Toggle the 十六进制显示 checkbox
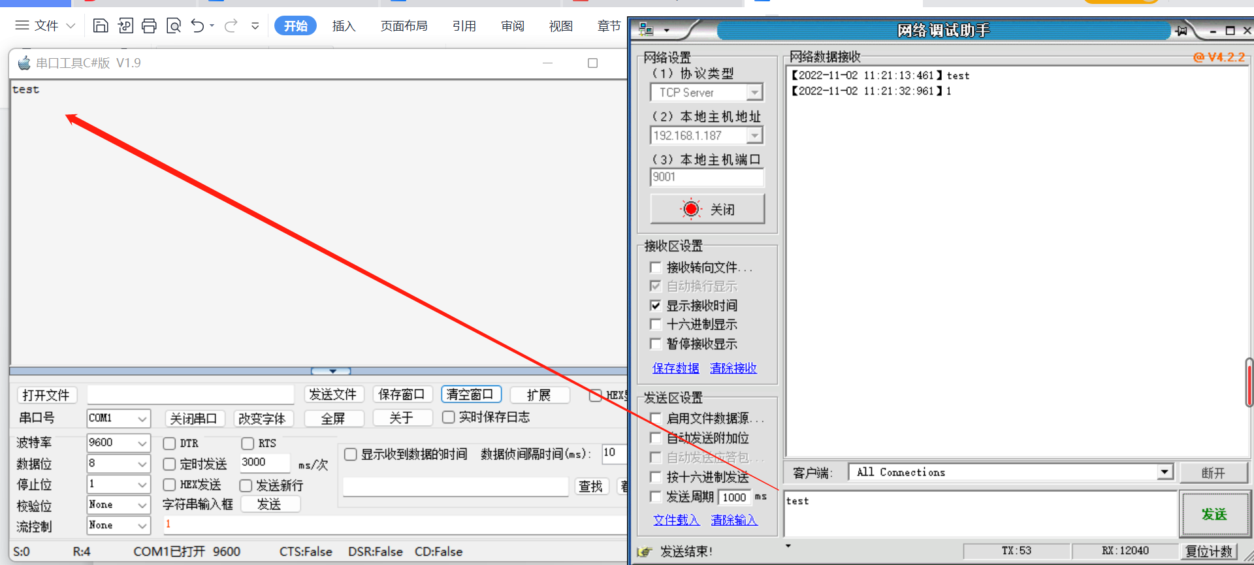1254x565 pixels. 656,325
